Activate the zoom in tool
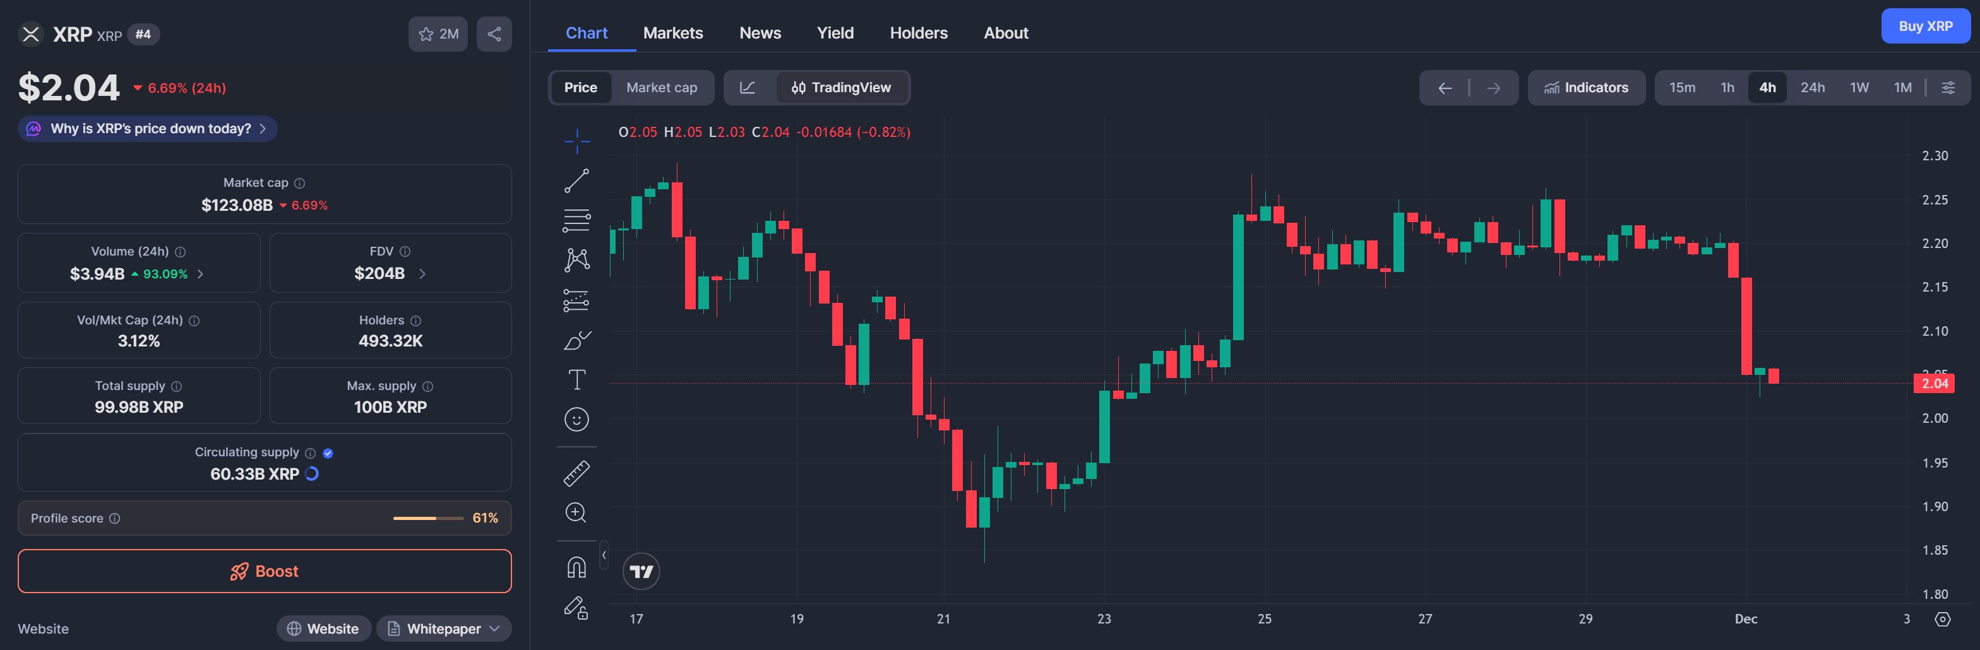This screenshot has height=650, width=1980. point(576,513)
